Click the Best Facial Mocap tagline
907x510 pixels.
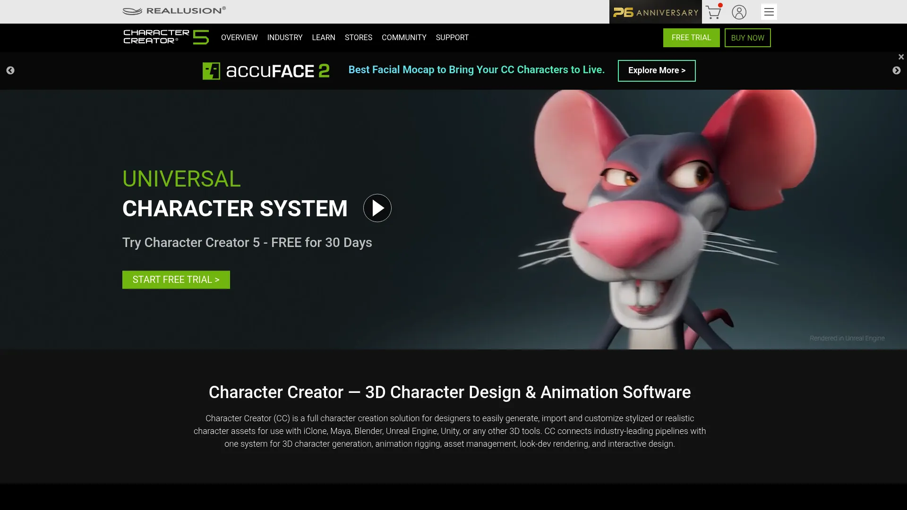[477, 70]
